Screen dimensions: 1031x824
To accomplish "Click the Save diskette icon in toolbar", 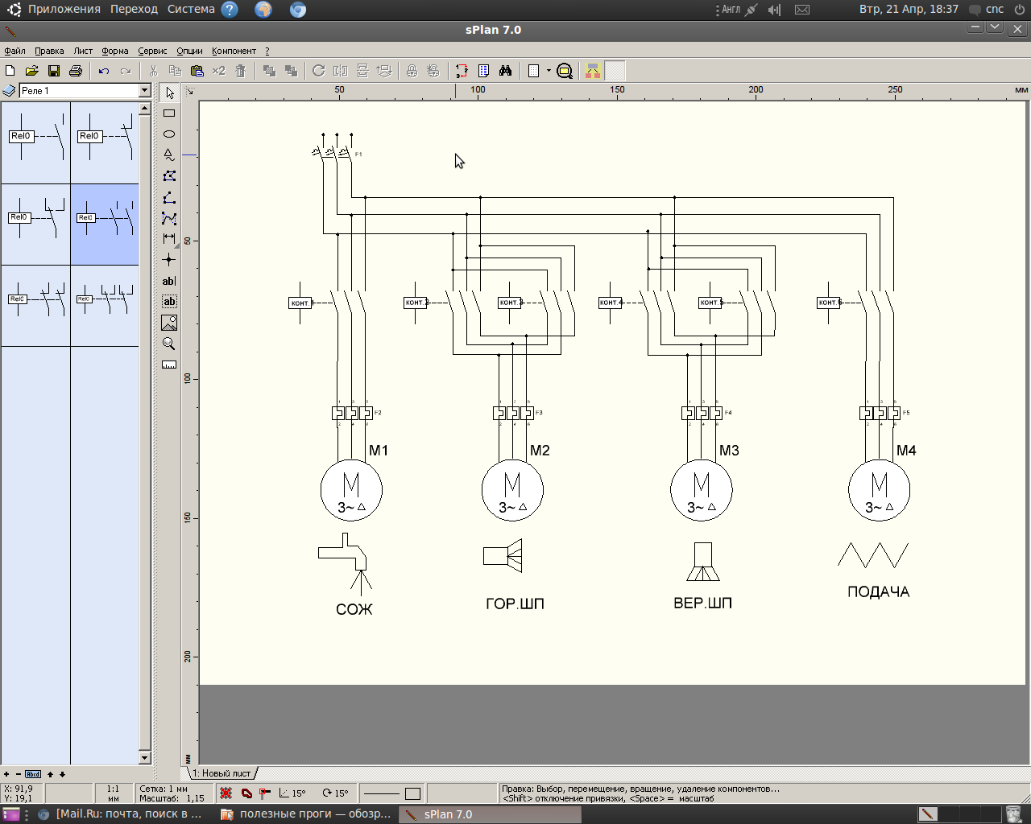I will coord(54,71).
